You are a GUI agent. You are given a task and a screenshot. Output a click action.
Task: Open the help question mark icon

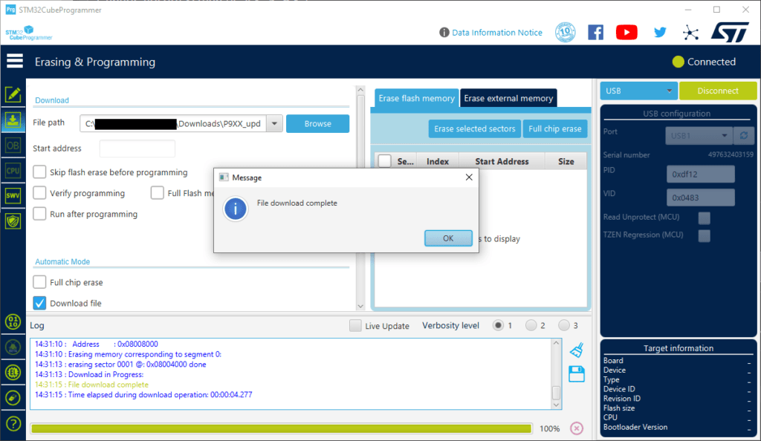[x=13, y=424]
